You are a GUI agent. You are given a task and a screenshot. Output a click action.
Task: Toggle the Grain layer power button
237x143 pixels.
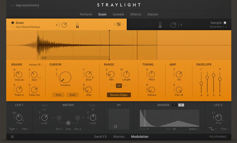pyautogui.click(x=13, y=23)
